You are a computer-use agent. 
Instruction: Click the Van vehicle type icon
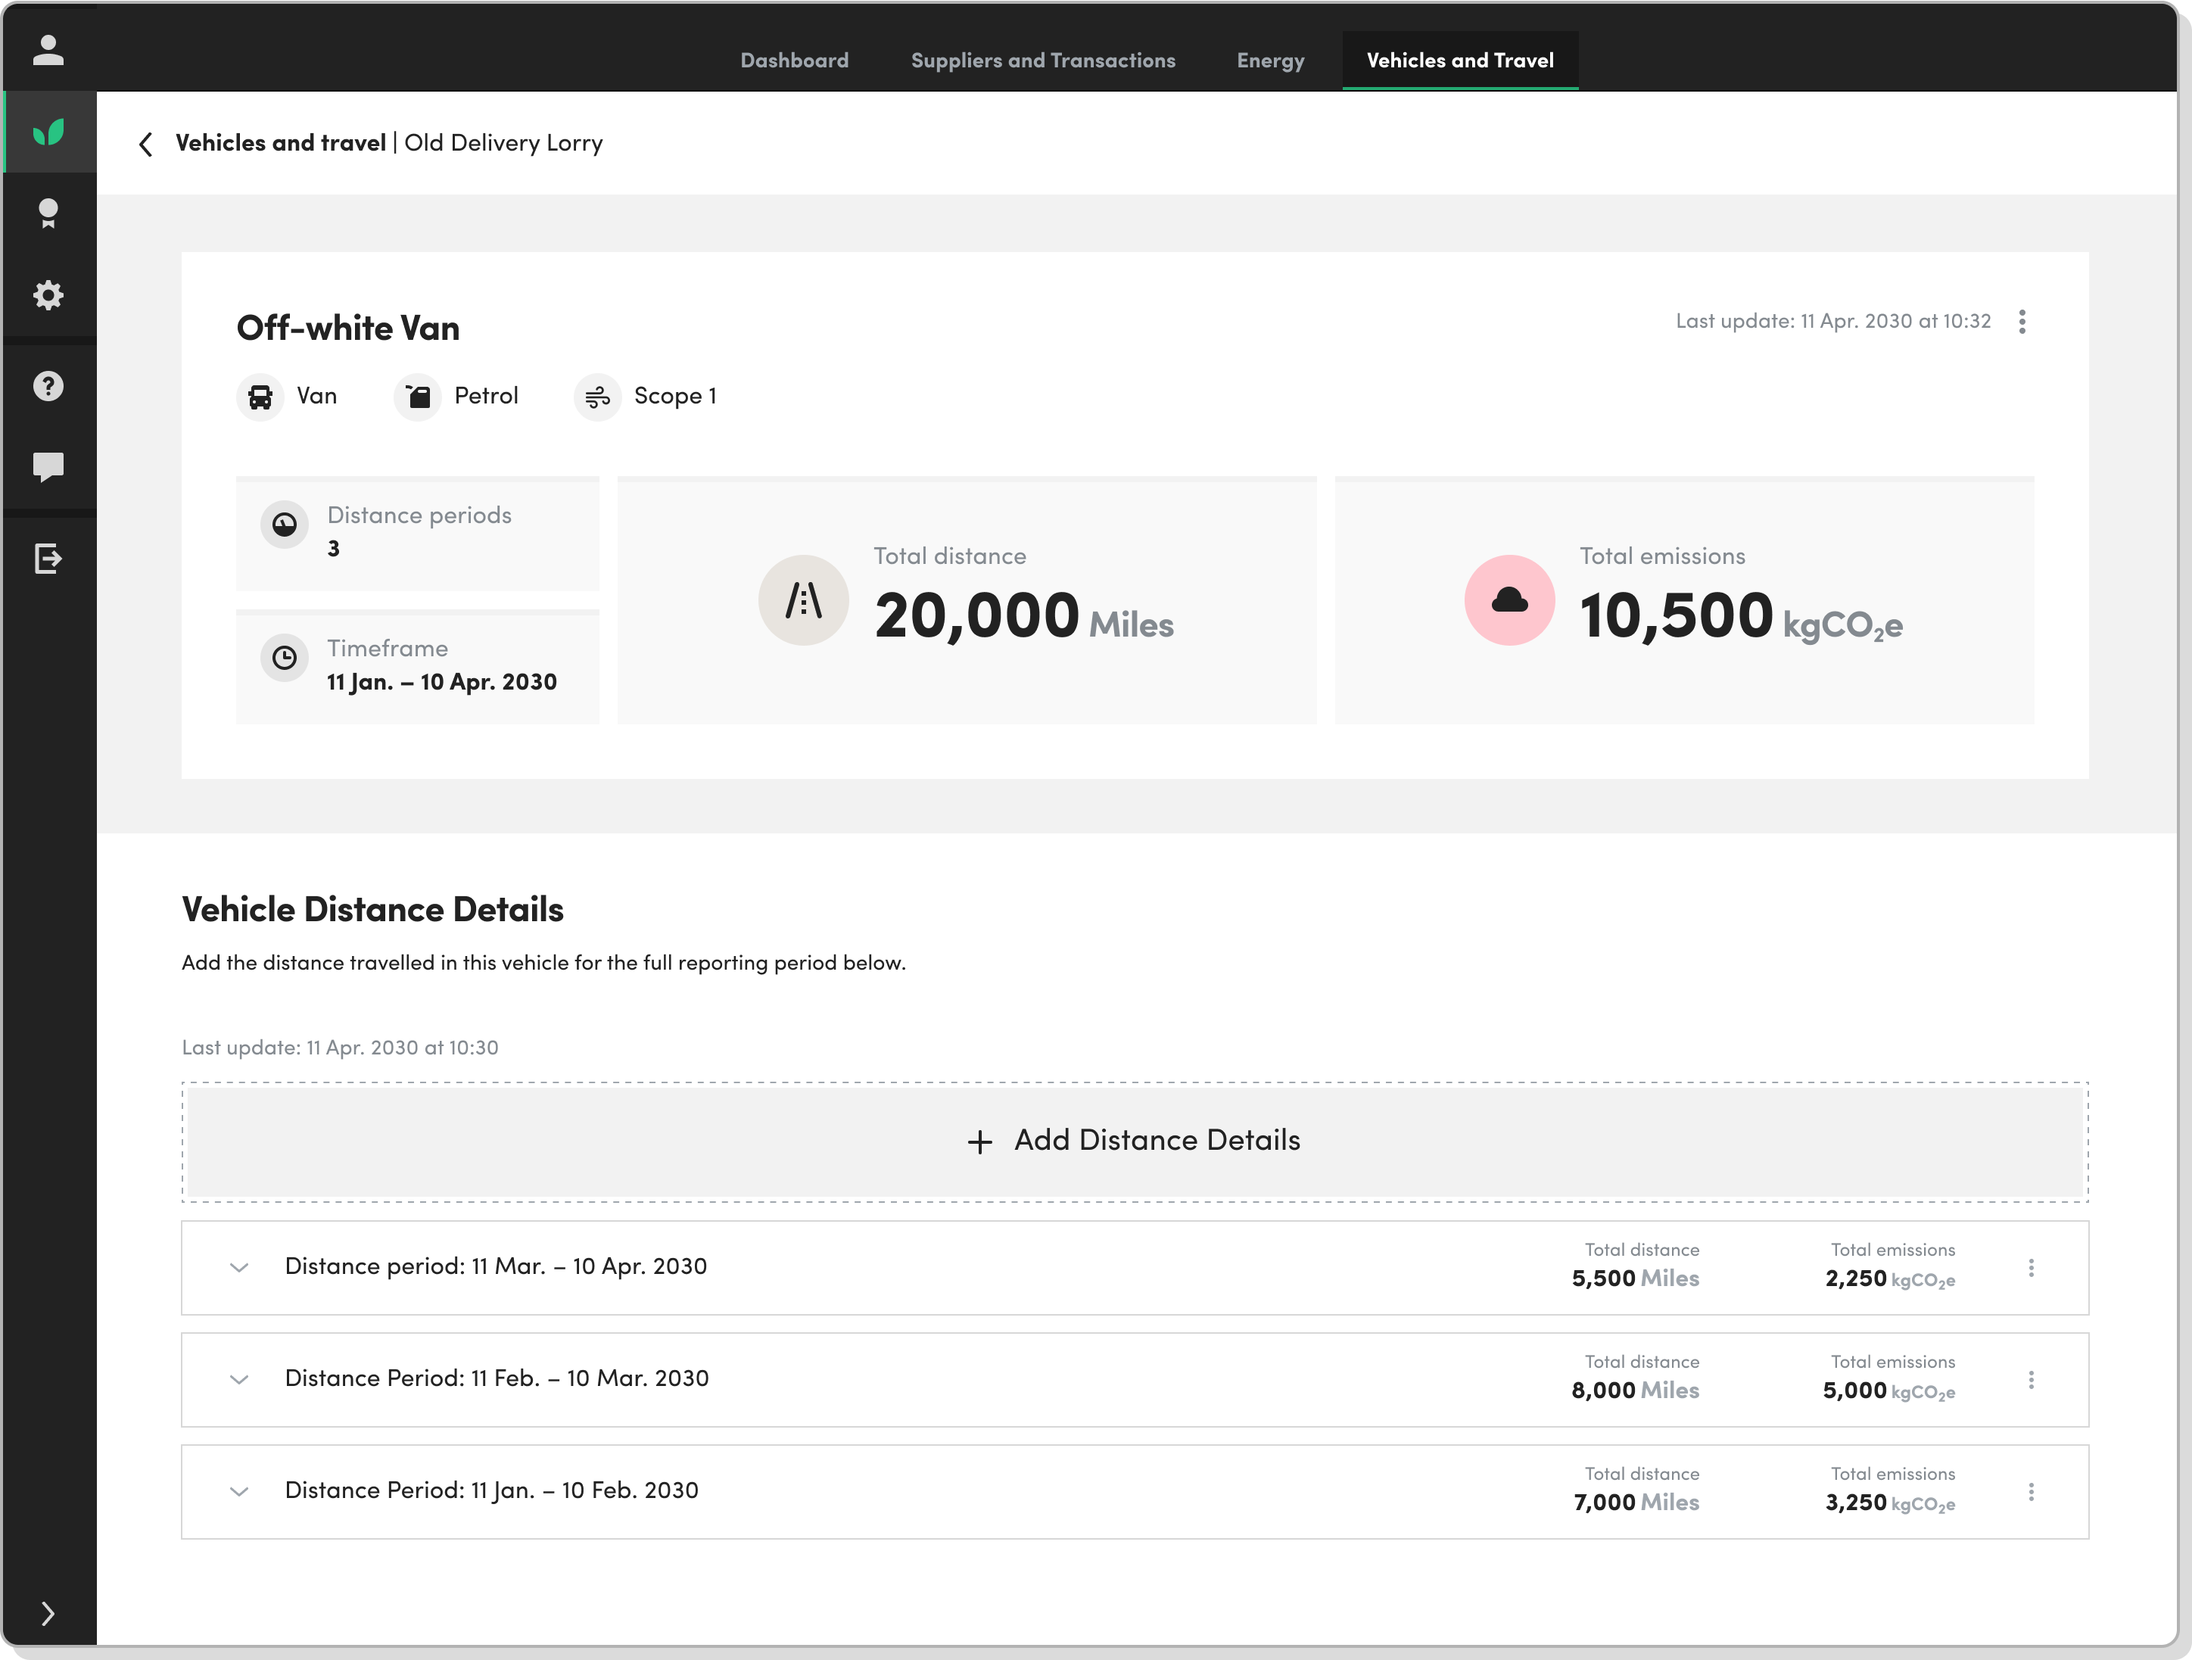coord(260,397)
